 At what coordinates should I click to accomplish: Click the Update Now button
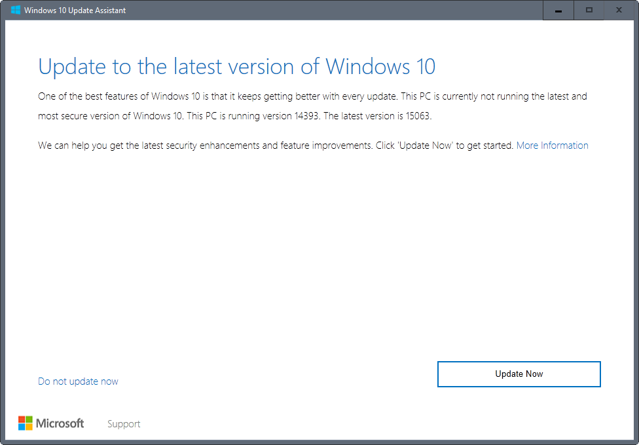click(519, 374)
